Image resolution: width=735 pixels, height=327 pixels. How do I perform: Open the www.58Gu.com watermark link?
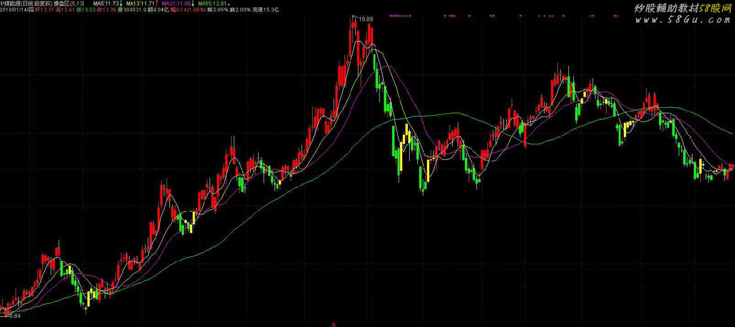point(682,20)
